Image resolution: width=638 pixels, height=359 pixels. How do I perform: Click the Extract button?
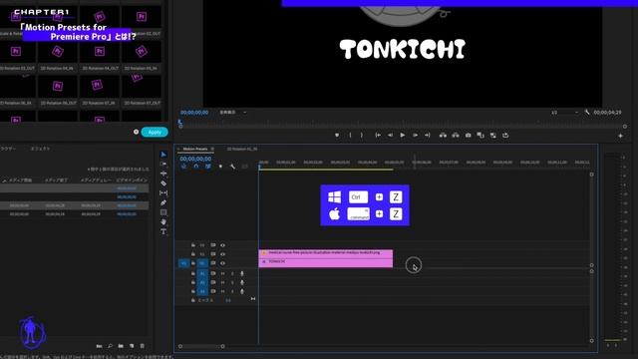[x=456, y=136]
